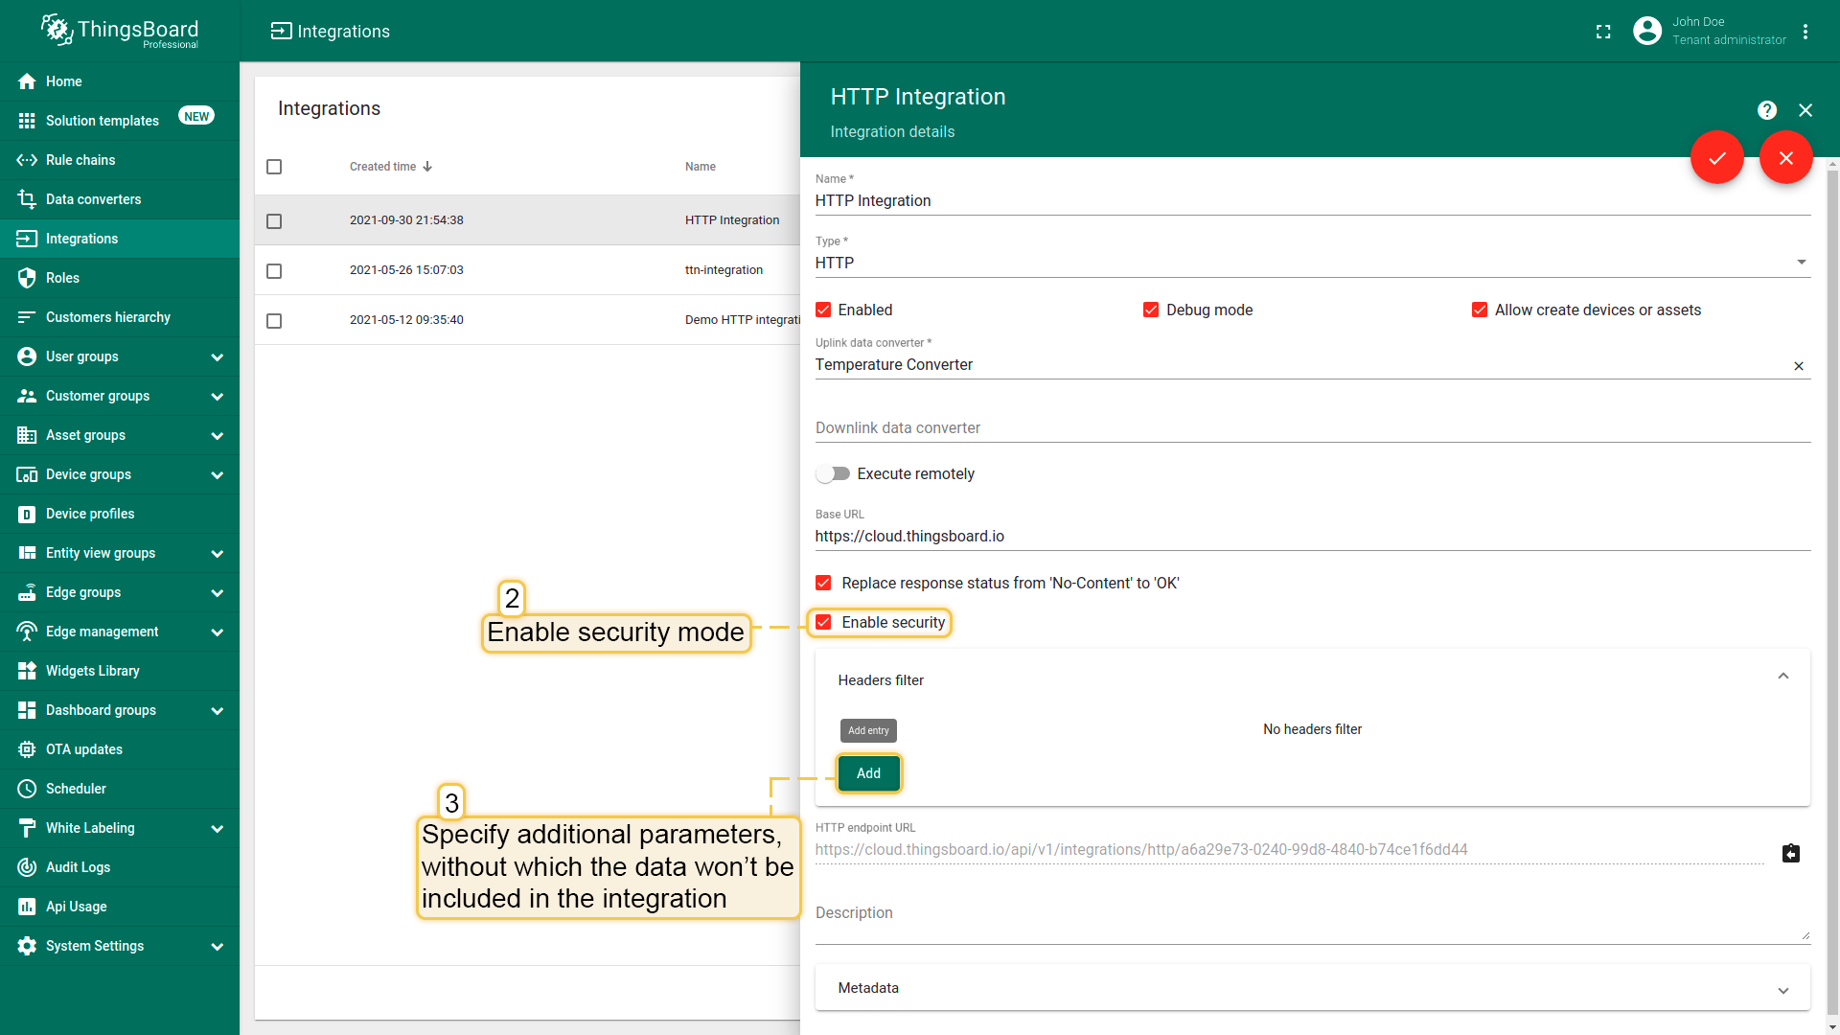
Task: Open integration help question mark icon
Action: [x=1767, y=110]
